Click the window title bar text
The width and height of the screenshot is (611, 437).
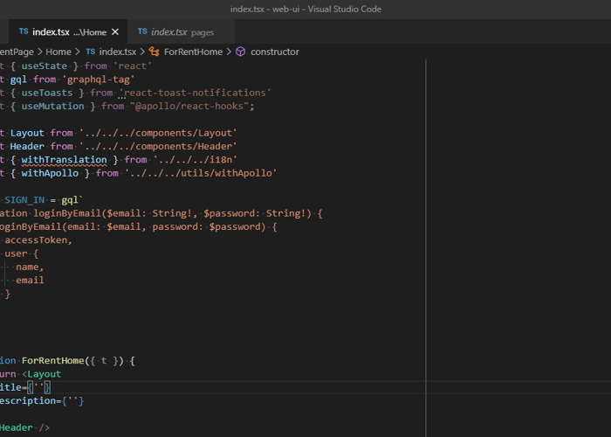(x=305, y=9)
